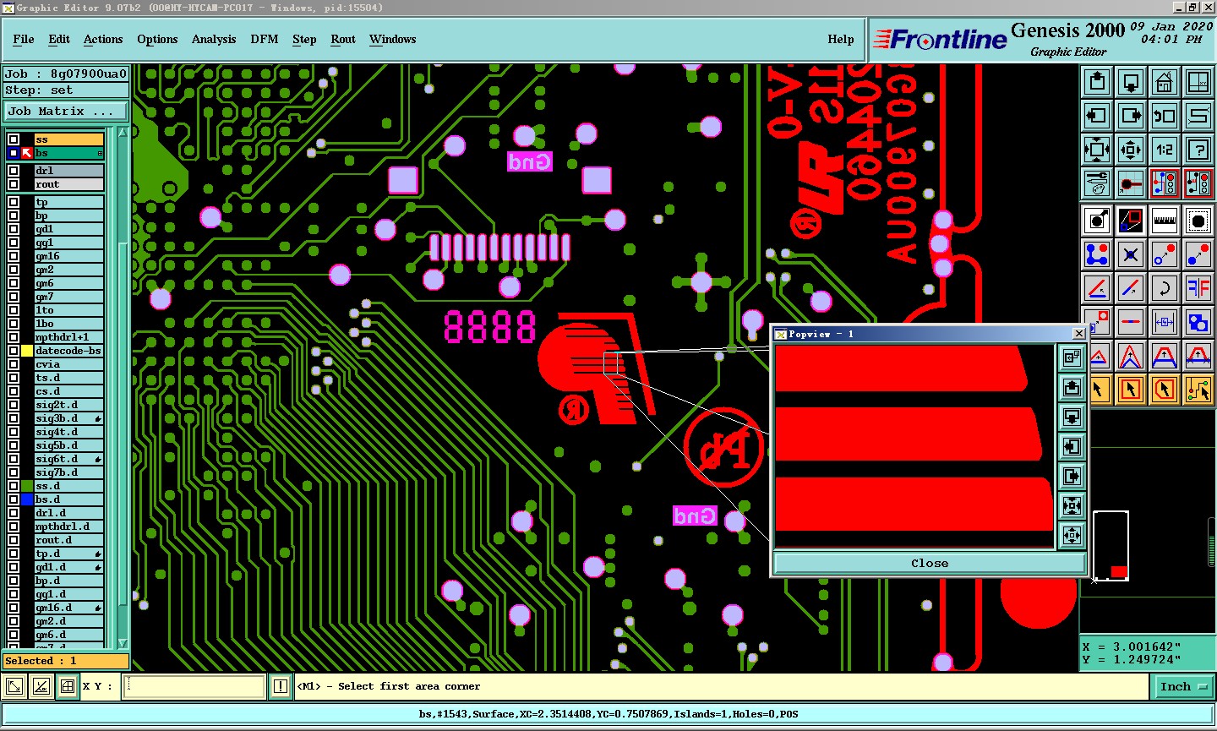1217x731 pixels.
Task: Open the DFM menu
Action: pos(265,40)
